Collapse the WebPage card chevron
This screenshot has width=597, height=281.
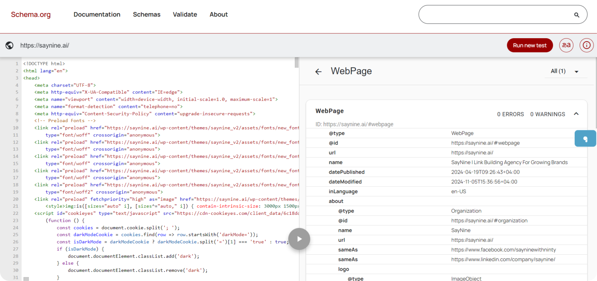coord(576,114)
